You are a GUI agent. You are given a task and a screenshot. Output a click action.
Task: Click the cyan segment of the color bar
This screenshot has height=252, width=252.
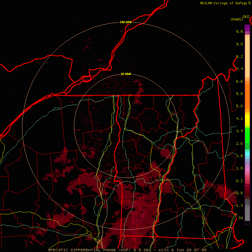click(x=247, y=154)
